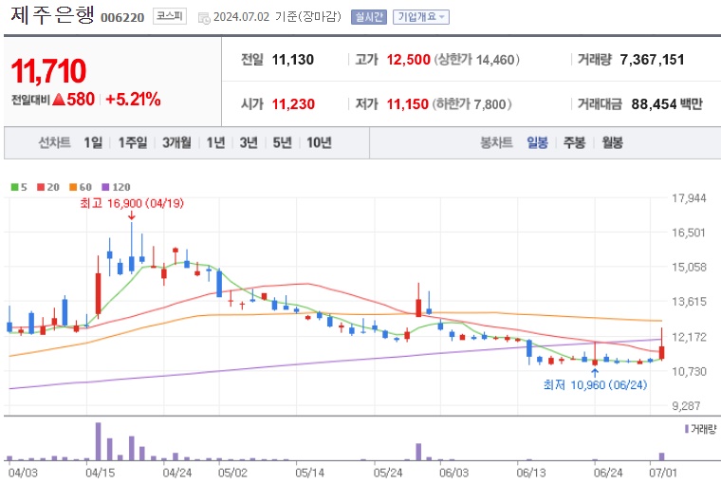This screenshot has width=721, height=484.
Task: Click the 05/14 date axis label
Action: (309, 473)
